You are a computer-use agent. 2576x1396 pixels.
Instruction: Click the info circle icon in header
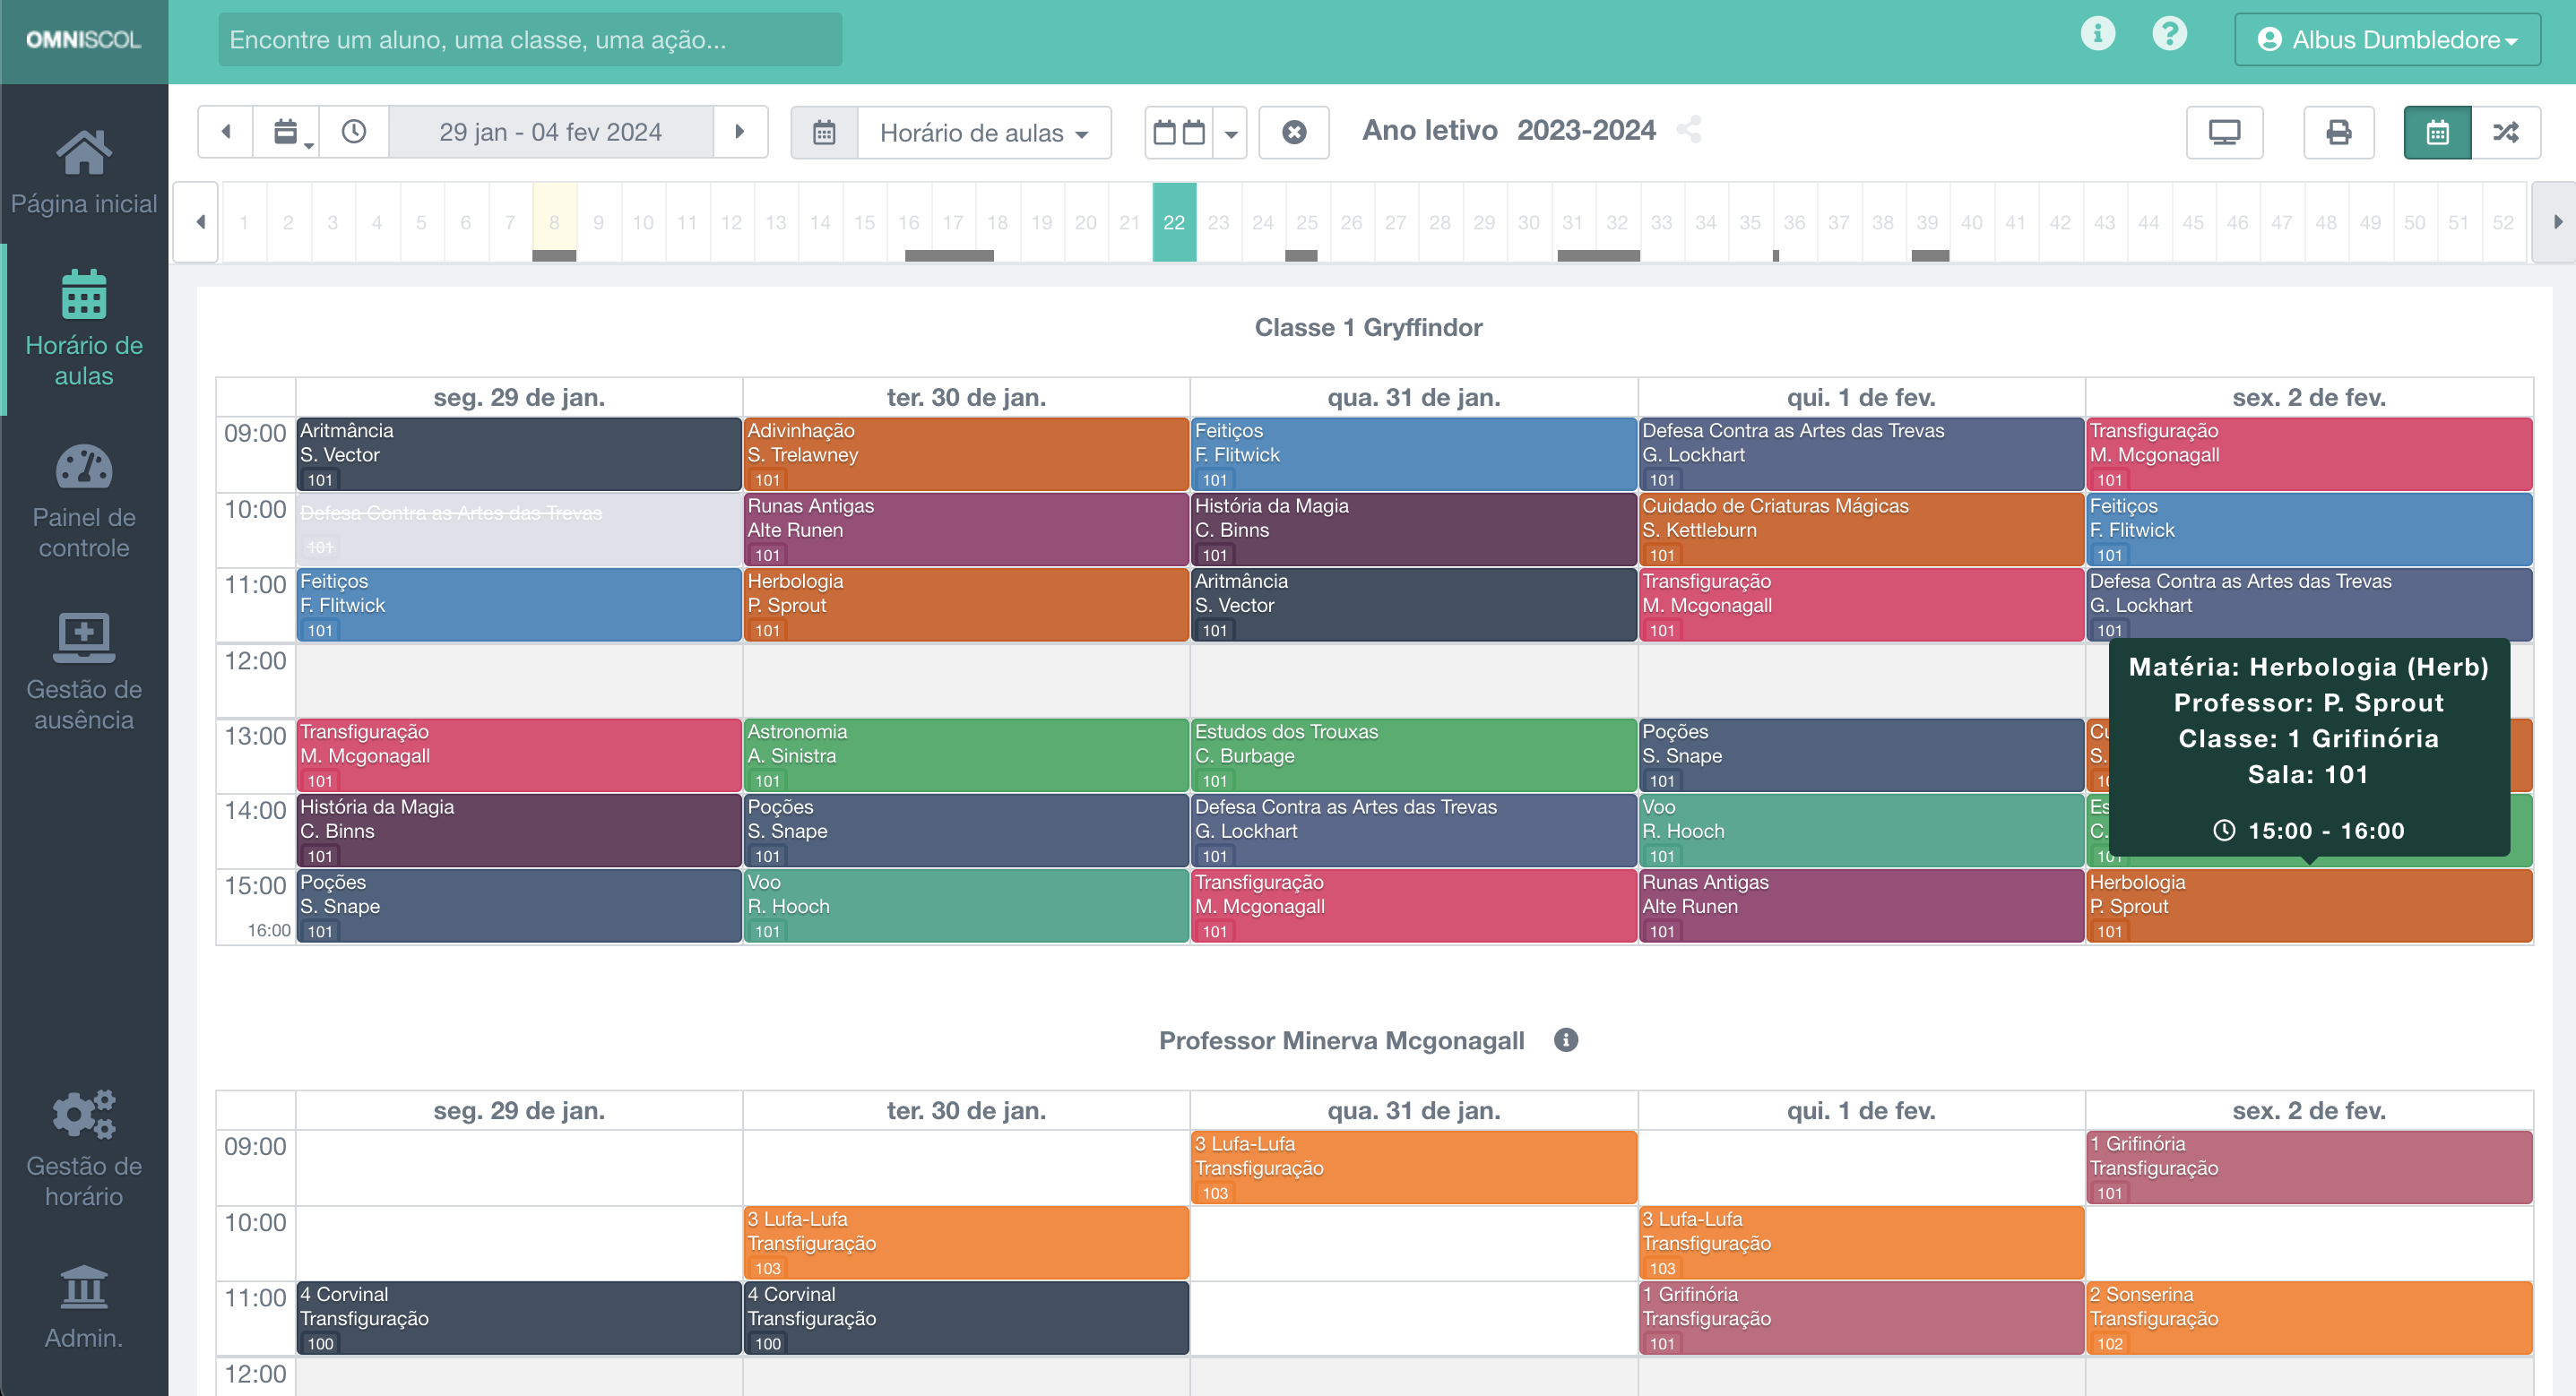[x=2097, y=34]
